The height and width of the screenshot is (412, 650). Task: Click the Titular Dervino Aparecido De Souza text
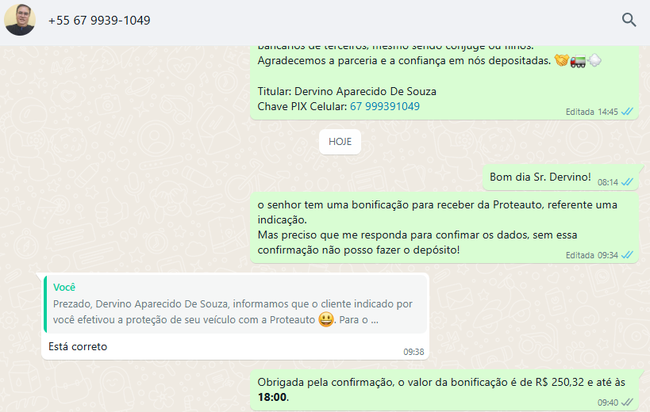tap(347, 91)
